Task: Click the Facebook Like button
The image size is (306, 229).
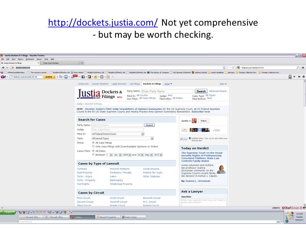Action: click(x=184, y=139)
